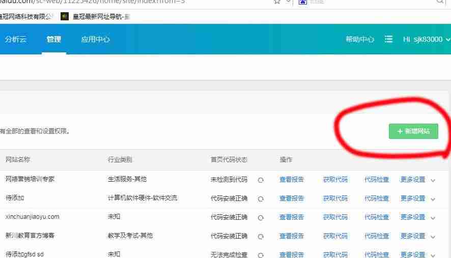Image resolution: width=451 pixels, height=258 pixels.
Task: Open 查看报告 for xinchuanjiaoyu.com
Action: click(x=292, y=217)
